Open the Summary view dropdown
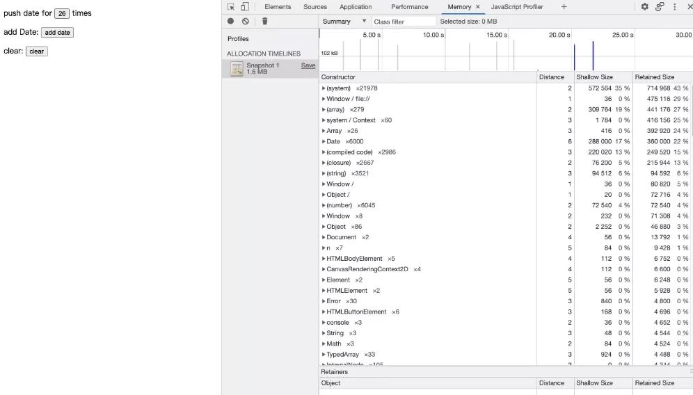The height and width of the screenshot is (395, 693). pos(344,21)
